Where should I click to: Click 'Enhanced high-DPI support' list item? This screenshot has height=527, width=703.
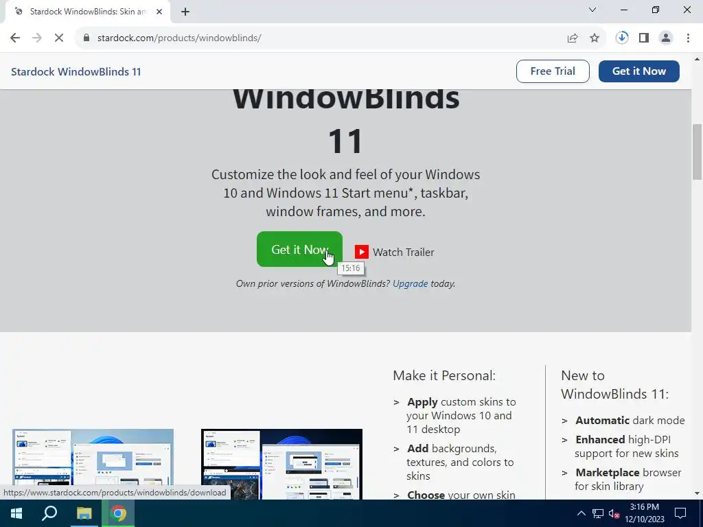click(x=627, y=446)
